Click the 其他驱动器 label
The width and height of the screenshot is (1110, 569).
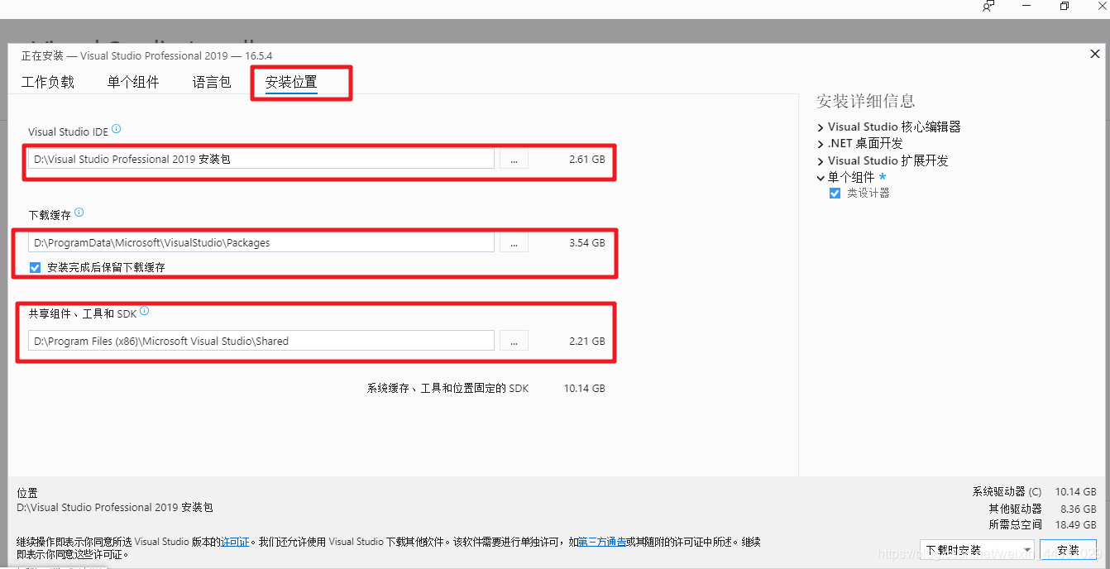point(1015,509)
